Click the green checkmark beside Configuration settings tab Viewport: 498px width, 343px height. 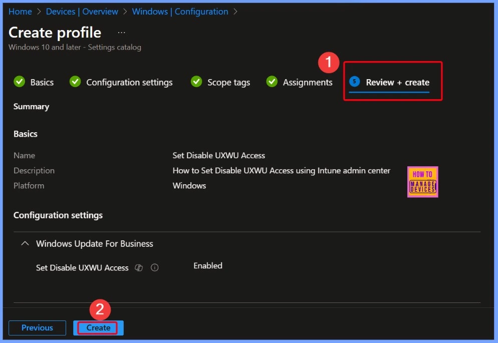pyautogui.click(x=75, y=82)
